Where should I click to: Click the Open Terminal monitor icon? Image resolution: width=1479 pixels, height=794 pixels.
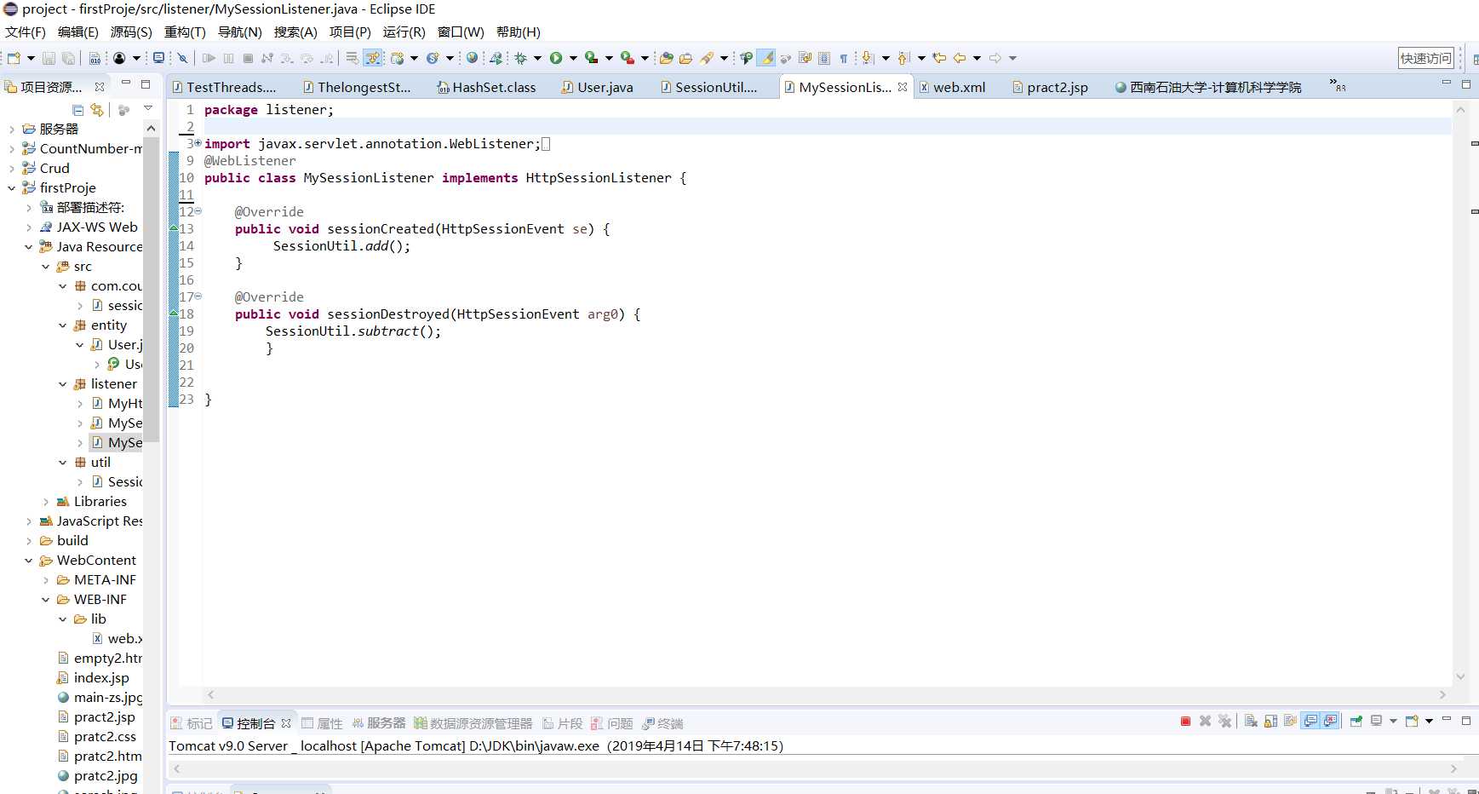pos(158,58)
